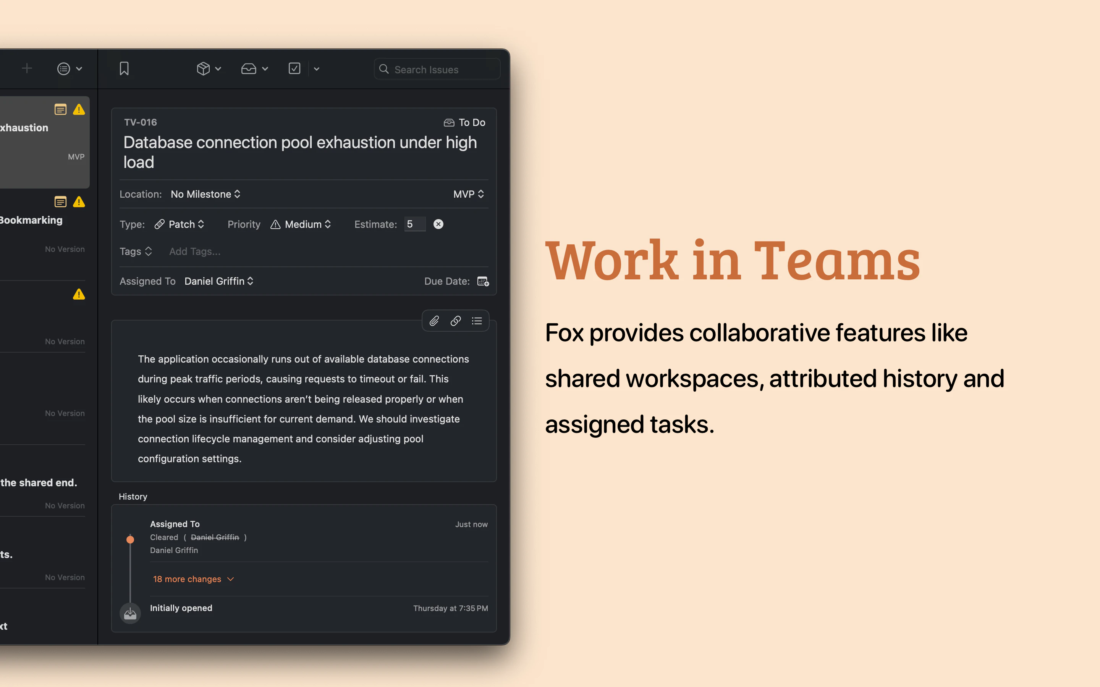Click the note icon on the Bookmarking item
This screenshot has width=1100, height=687.
[60, 202]
